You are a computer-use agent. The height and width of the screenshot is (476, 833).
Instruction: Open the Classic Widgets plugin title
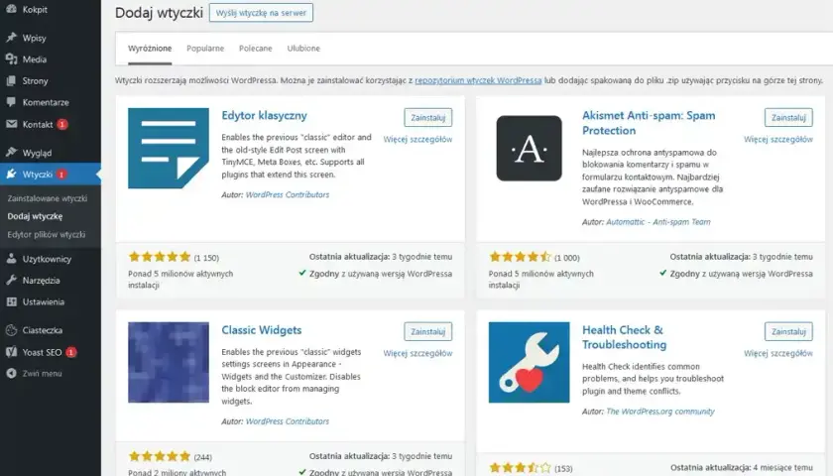click(262, 330)
